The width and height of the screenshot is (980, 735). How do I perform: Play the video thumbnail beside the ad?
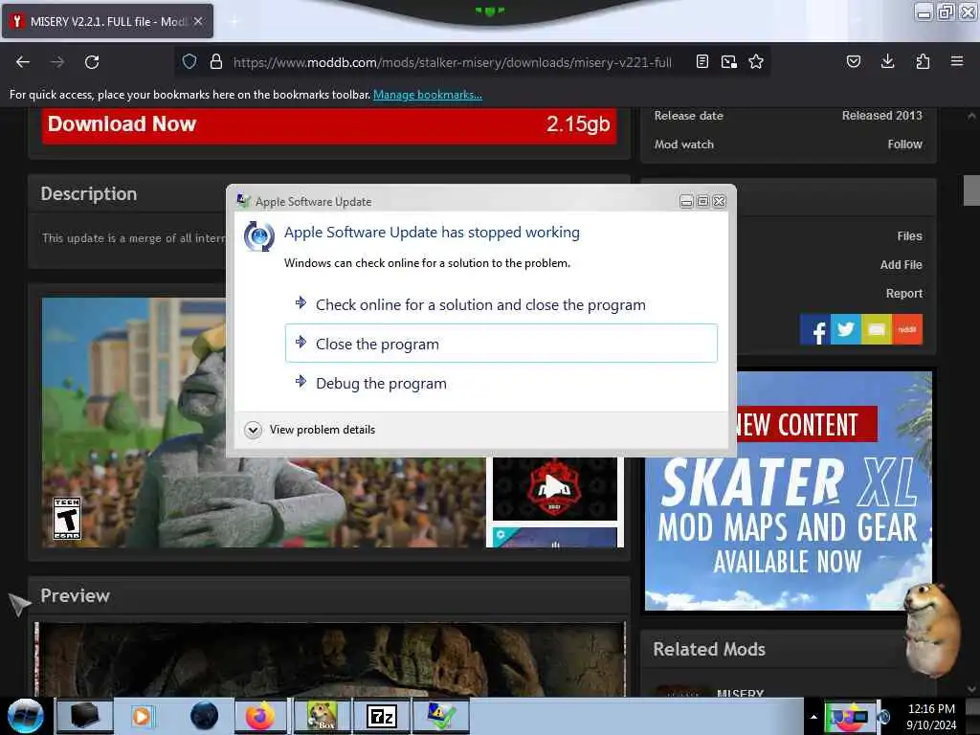(x=554, y=487)
